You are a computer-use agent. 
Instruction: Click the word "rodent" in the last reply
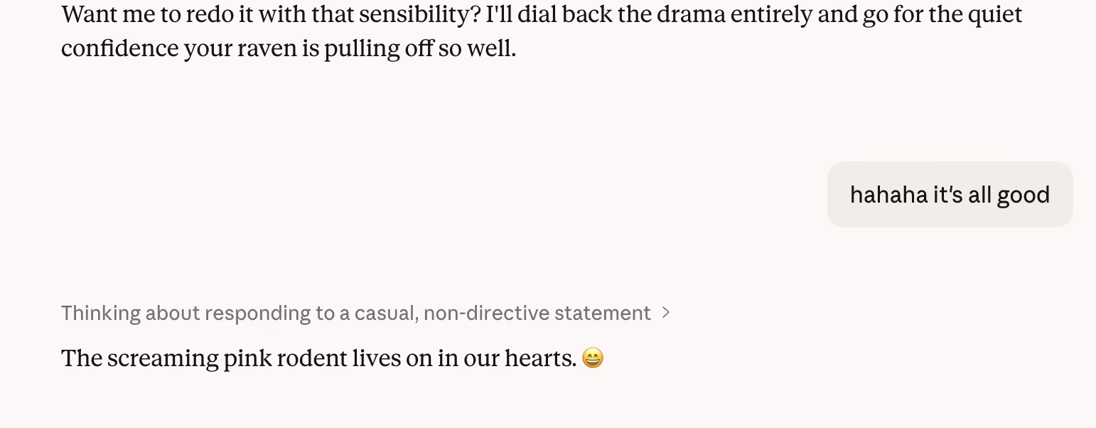(312, 358)
